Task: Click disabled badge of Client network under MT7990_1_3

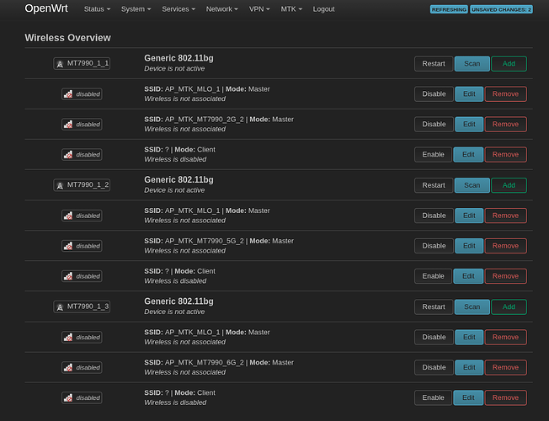Action: click(x=82, y=397)
